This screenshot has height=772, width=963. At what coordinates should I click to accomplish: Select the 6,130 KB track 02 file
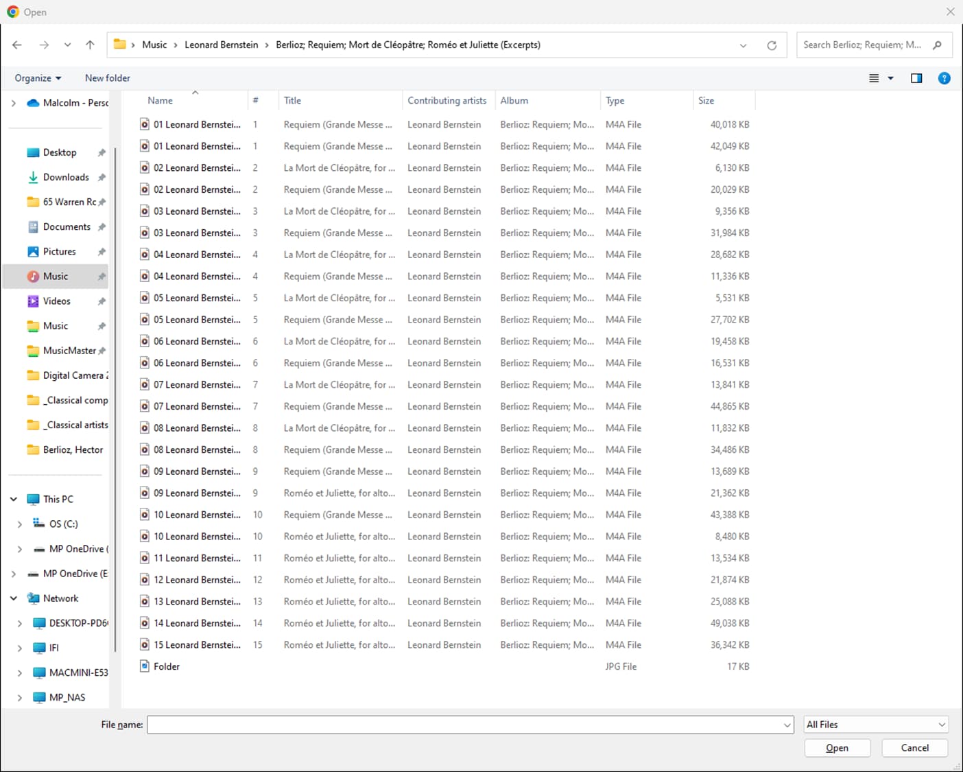click(x=444, y=167)
